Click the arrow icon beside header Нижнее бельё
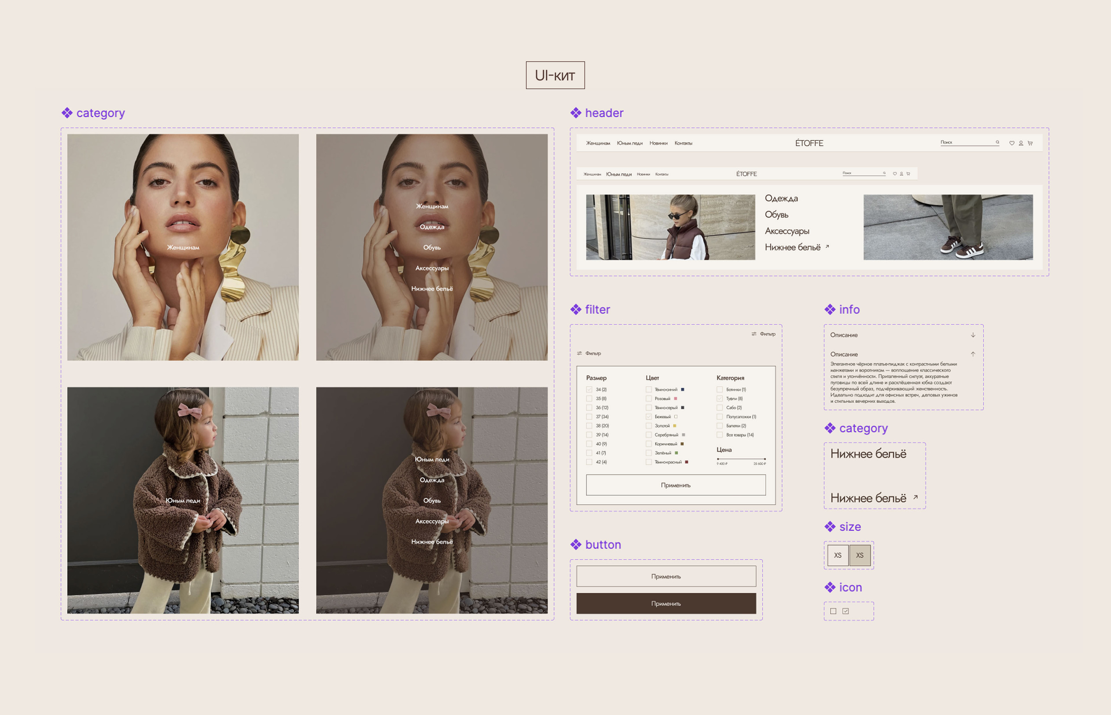 coord(827,247)
